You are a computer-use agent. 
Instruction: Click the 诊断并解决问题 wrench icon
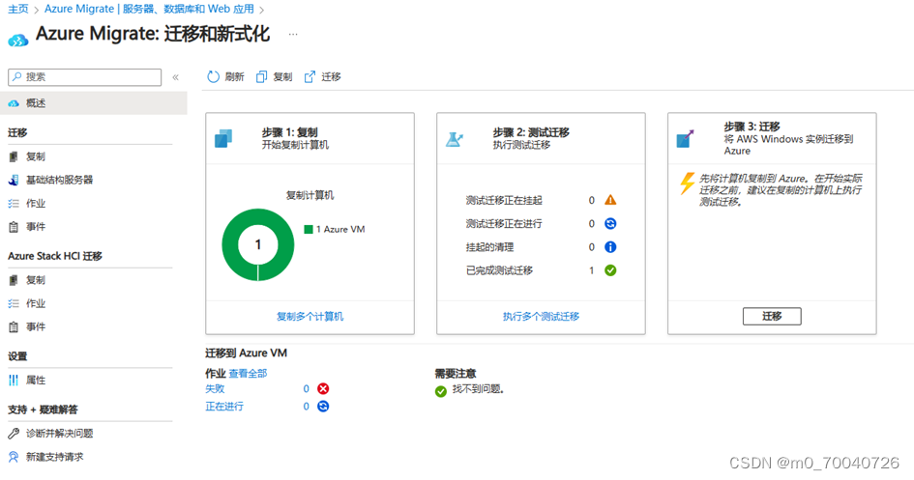[x=14, y=434]
